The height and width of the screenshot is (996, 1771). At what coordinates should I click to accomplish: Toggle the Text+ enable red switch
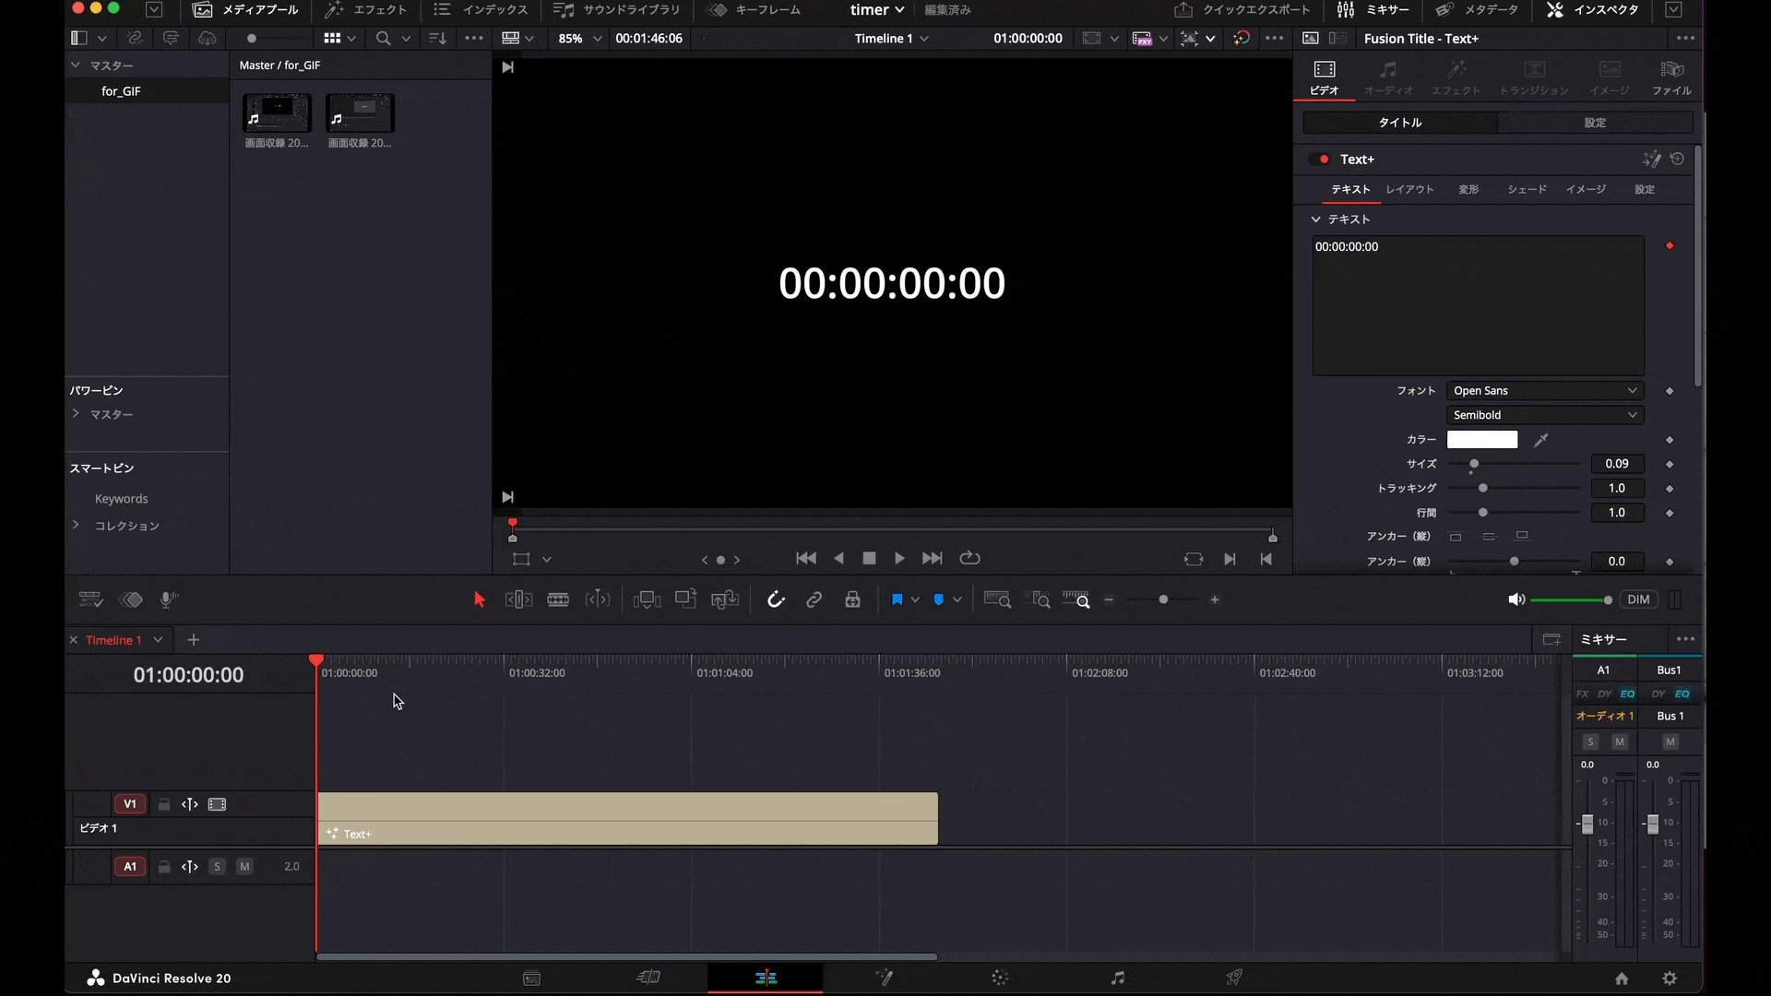pos(1320,159)
